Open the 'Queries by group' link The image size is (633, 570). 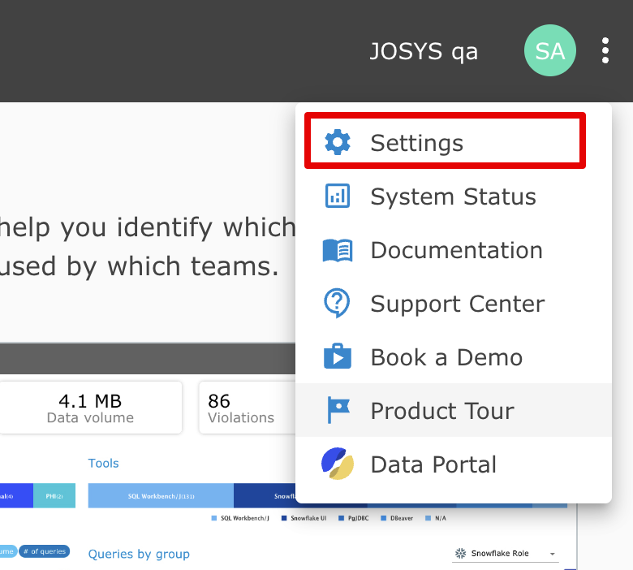click(x=139, y=554)
